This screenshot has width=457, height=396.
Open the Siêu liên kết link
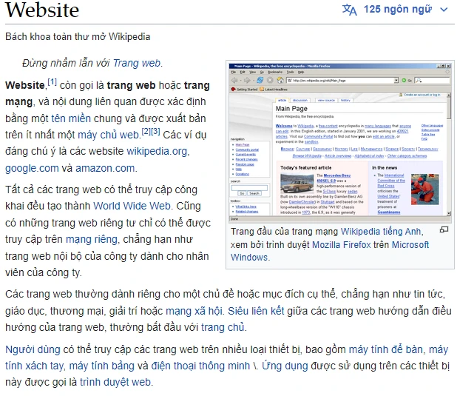click(256, 311)
